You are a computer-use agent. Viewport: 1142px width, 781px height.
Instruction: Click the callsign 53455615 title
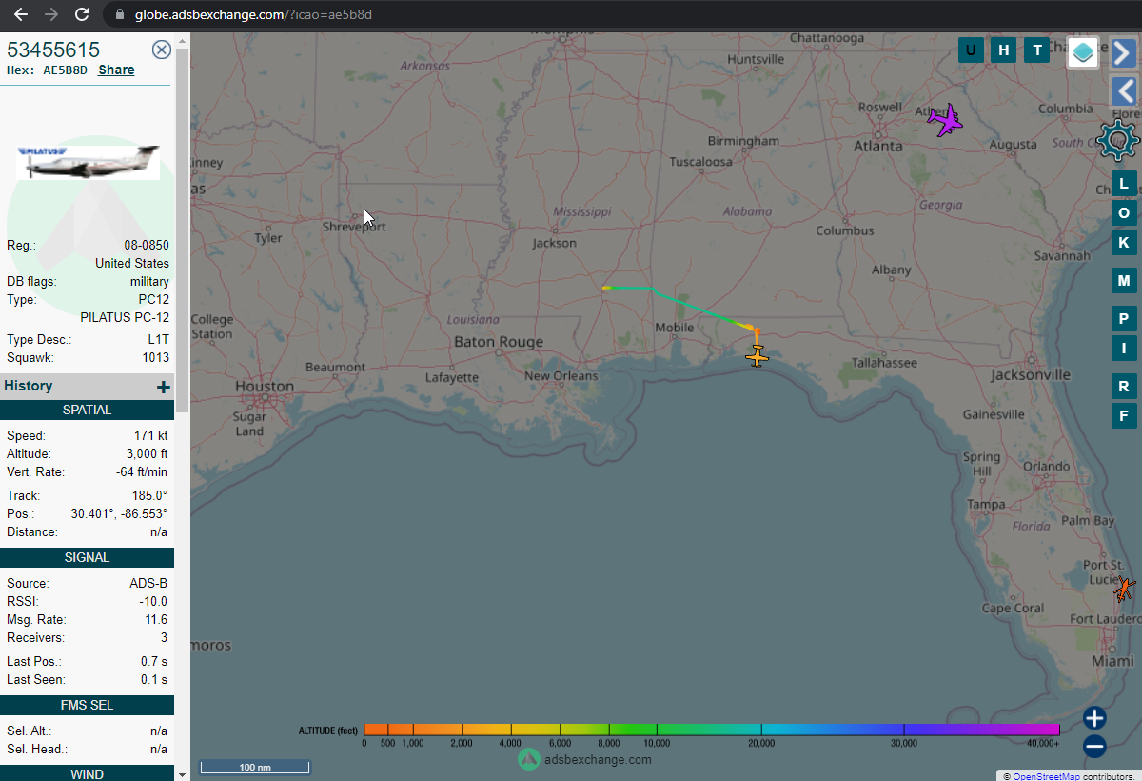point(53,50)
